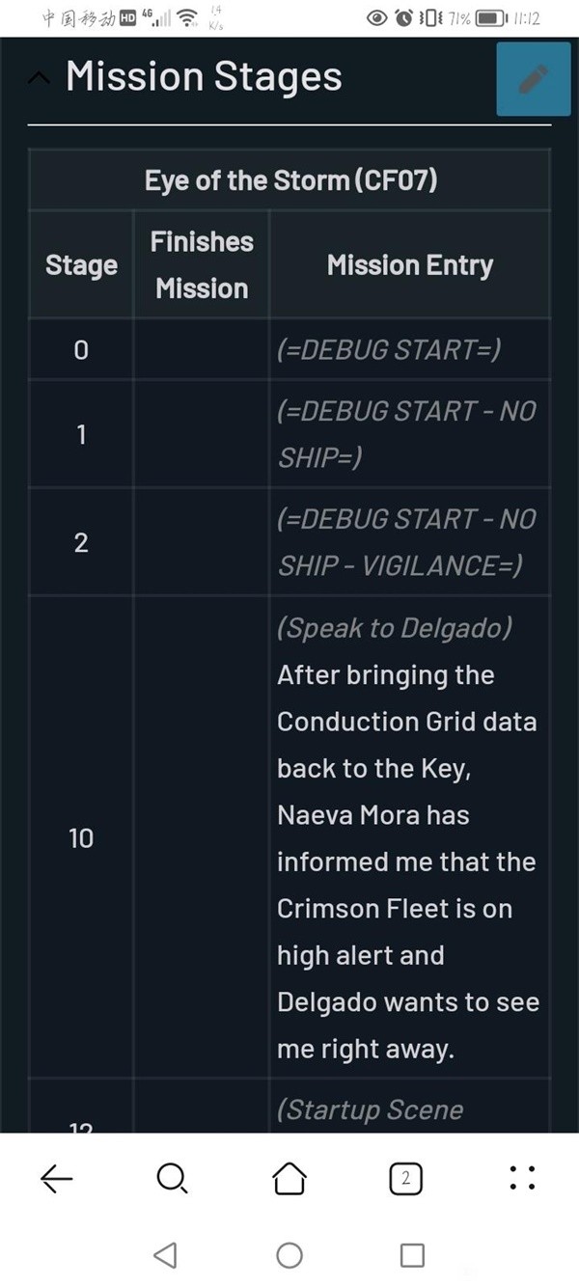Open the four-dot browser menu
The width and height of the screenshot is (579, 1286).
click(x=522, y=1178)
